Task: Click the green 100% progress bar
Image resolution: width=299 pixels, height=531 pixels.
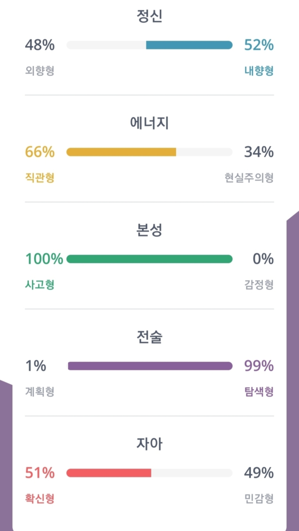Action: (149, 259)
